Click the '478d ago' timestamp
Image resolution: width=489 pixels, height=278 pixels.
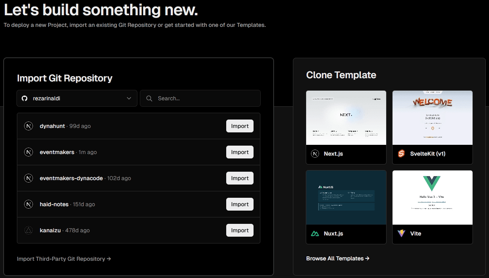point(78,230)
